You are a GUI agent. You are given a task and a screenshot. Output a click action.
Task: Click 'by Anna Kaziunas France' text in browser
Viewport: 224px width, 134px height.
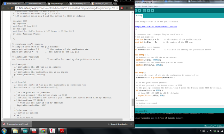[27, 34]
